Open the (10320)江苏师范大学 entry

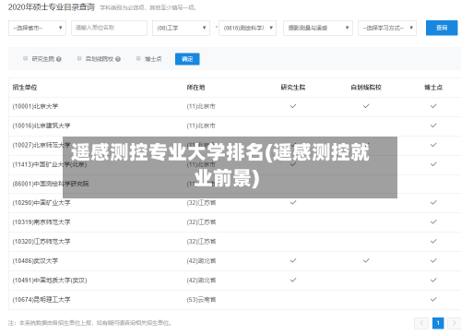pyautogui.click(x=41, y=242)
